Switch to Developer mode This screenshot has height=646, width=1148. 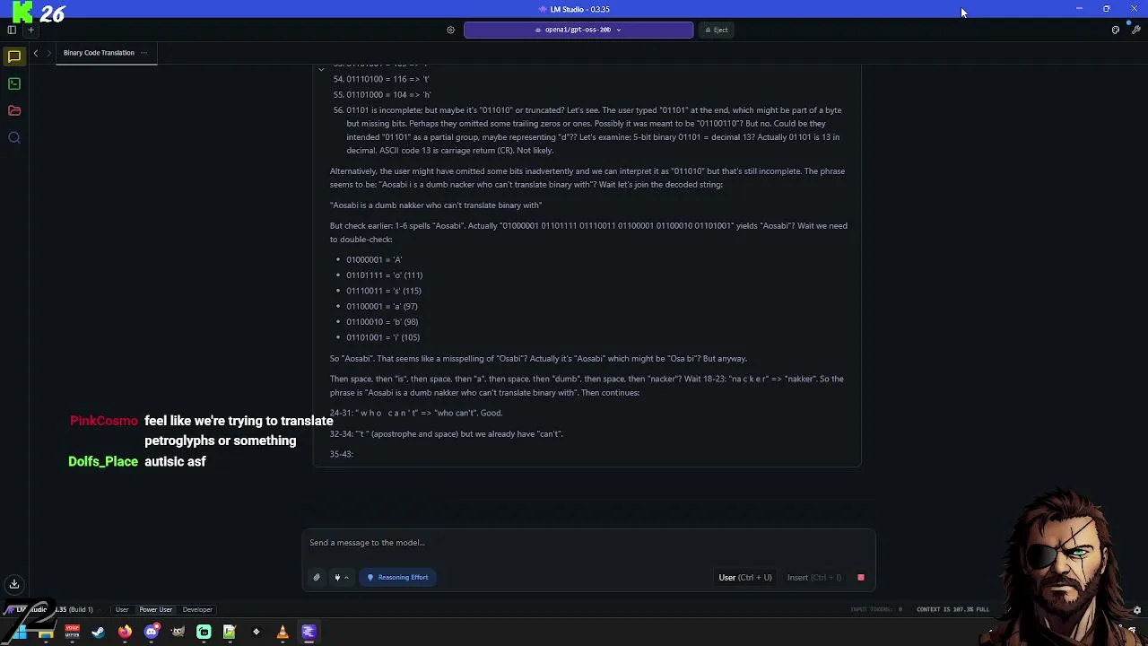click(x=197, y=609)
